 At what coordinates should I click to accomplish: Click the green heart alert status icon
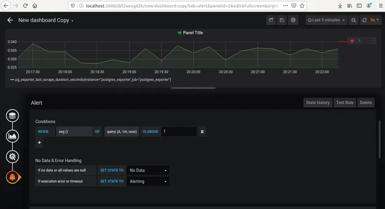click(x=180, y=33)
